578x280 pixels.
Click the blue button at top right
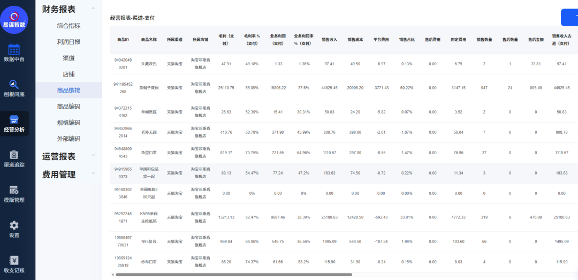coord(569,17)
